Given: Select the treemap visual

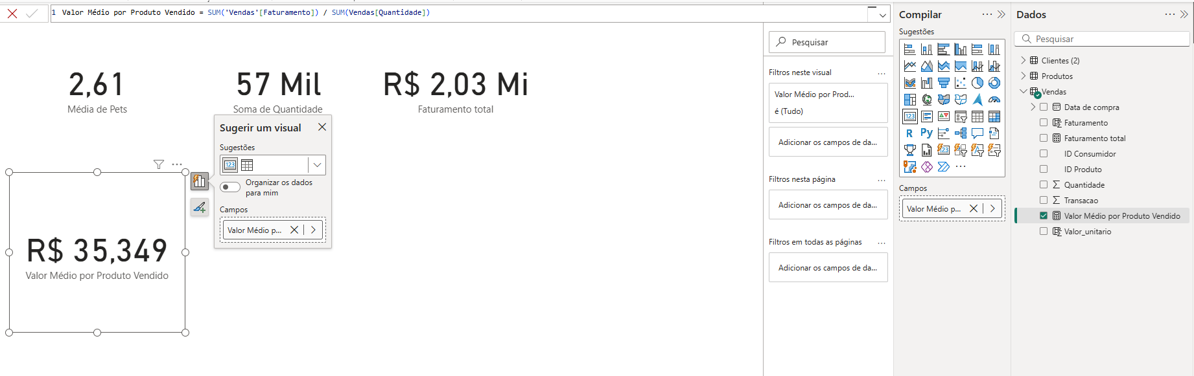Looking at the screenshot, I should point(910,100).
